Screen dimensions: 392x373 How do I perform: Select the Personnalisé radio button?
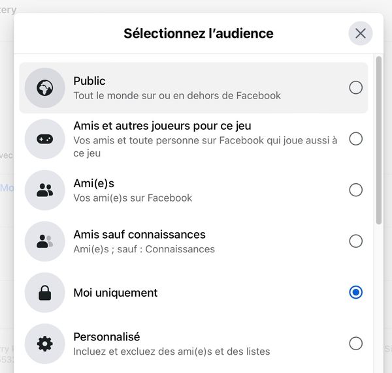click(356, 343)
